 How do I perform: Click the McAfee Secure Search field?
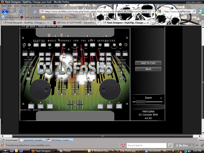click(x=146, y=145)
